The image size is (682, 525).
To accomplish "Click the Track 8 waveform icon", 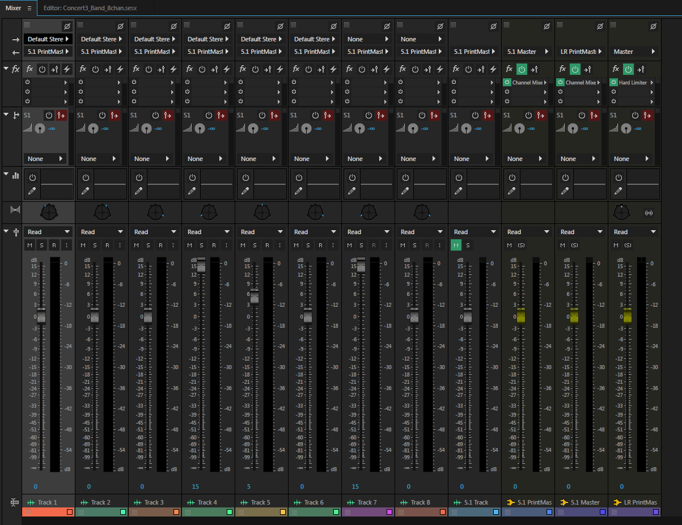I will [x=404, y=502].
